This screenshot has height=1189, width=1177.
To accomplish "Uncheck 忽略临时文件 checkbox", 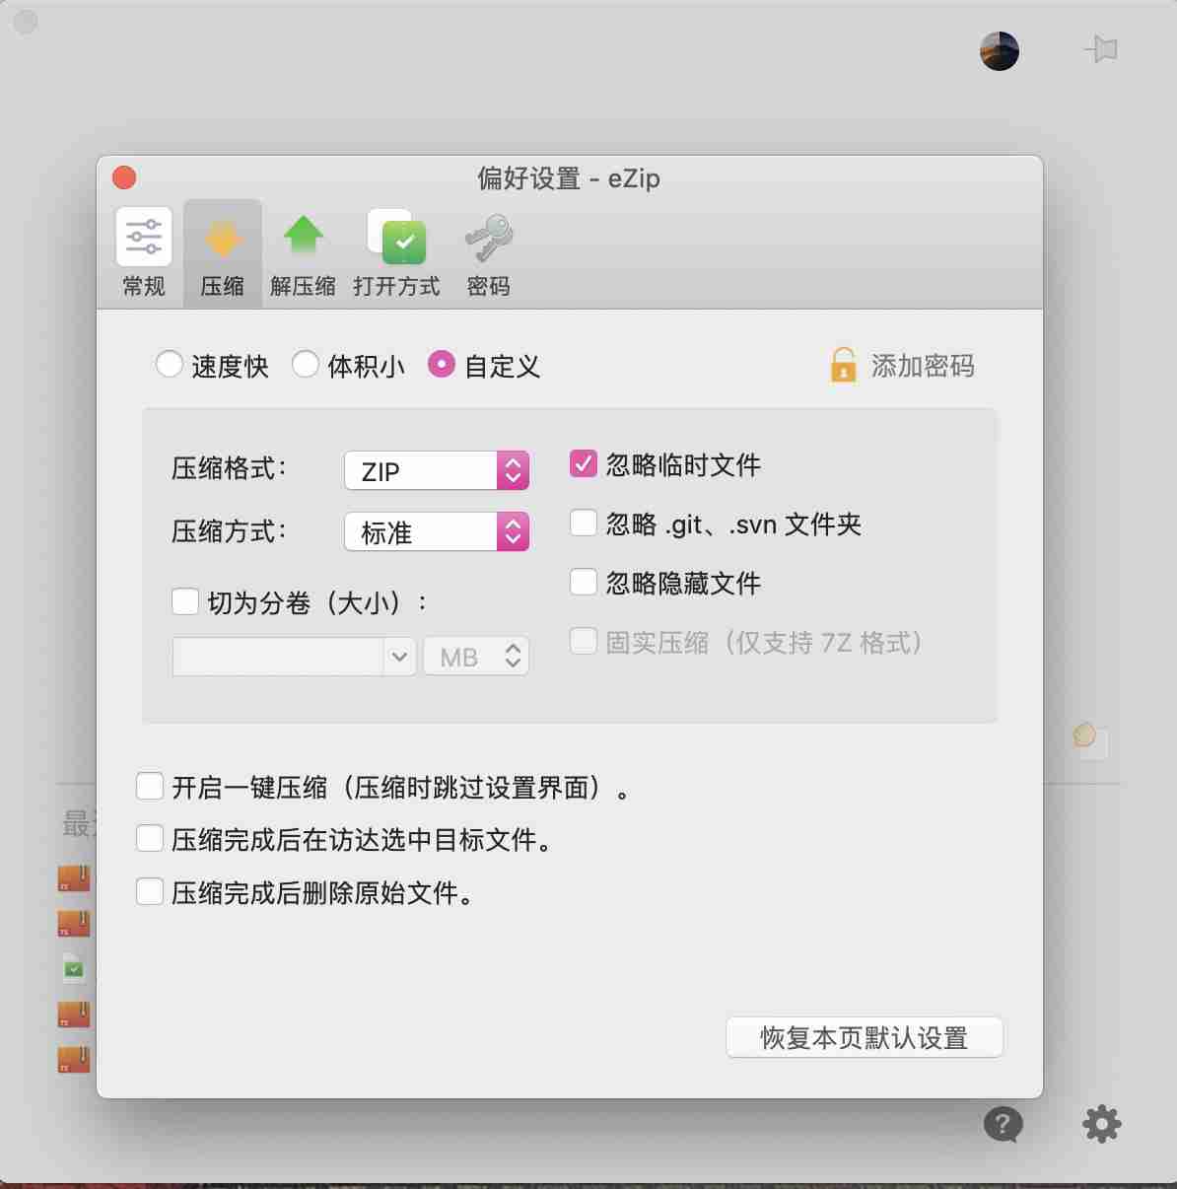I will [584, 463].
